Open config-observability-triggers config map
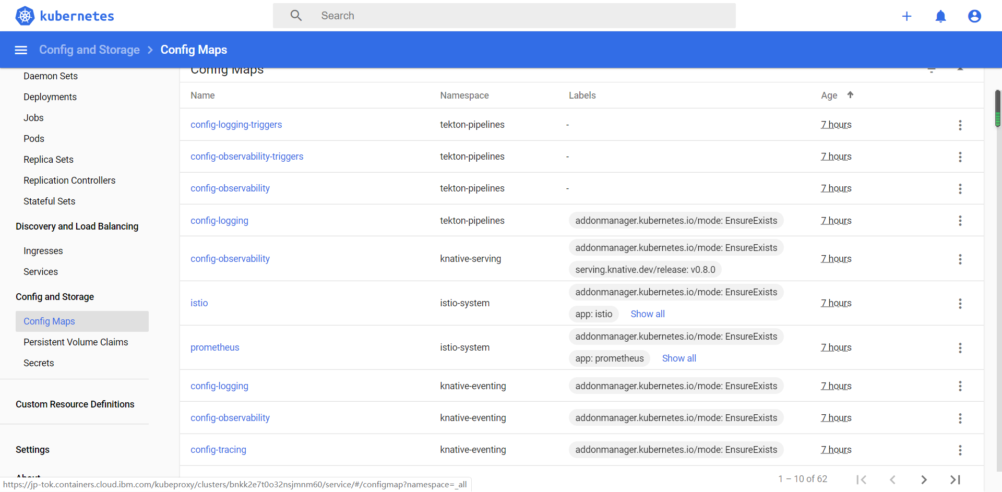Screen dimensions: 1002x492 pos(247,157)
